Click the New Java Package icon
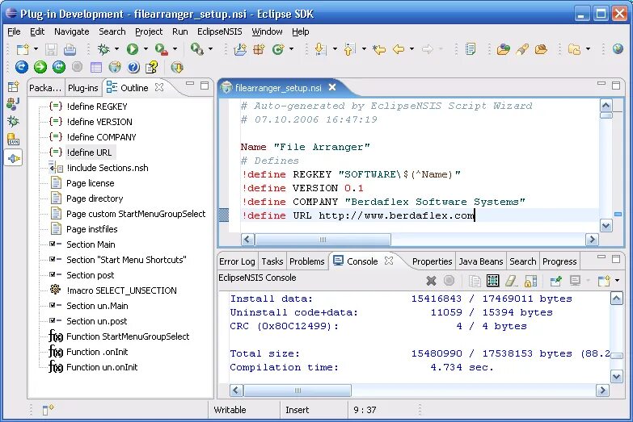Viewport: 633px width, 422px height. [x=259, y=49]
